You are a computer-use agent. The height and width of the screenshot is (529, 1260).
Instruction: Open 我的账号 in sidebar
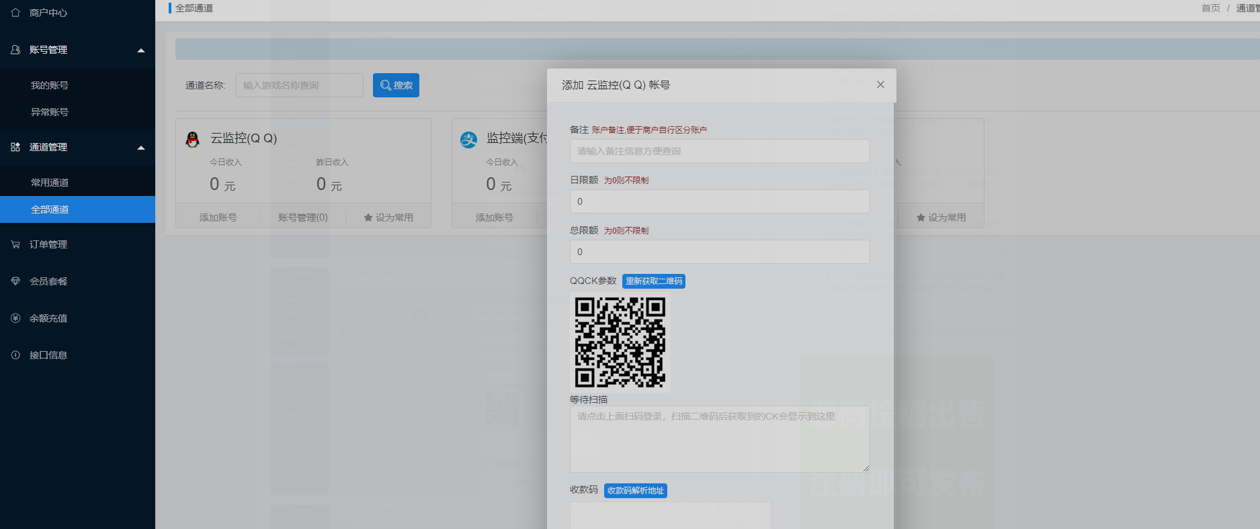point(50,85)
